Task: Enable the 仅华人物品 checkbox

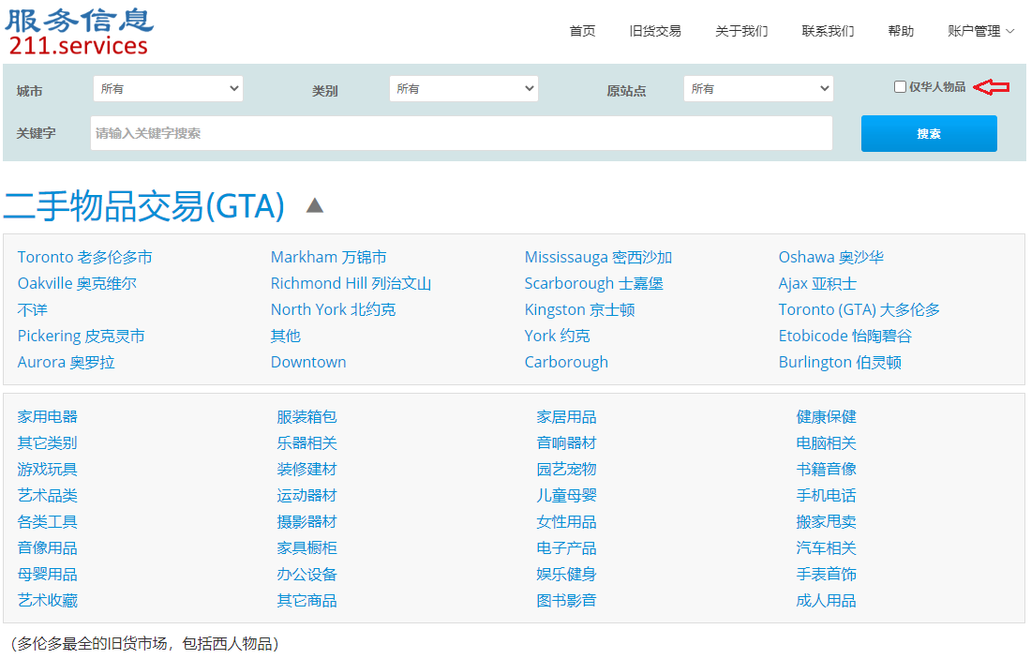Action: [x=900, y=87]
